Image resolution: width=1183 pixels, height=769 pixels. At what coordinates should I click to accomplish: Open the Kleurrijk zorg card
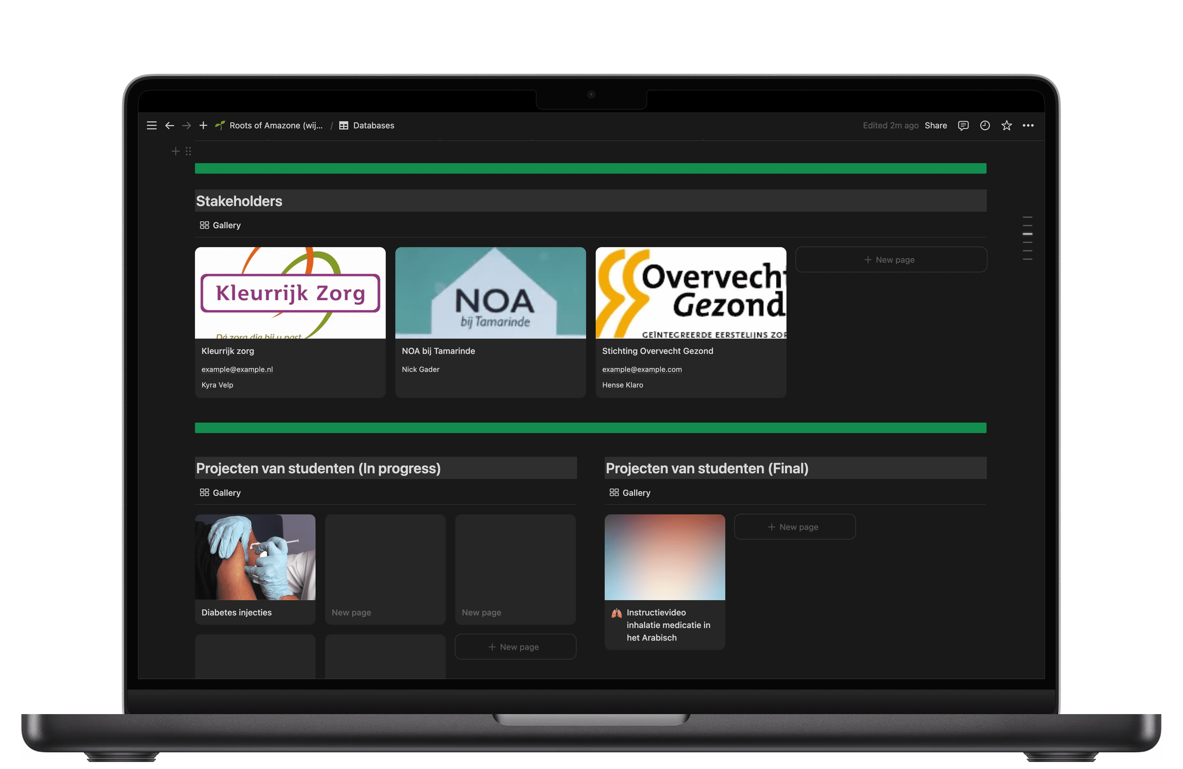[x=290, y=322]
